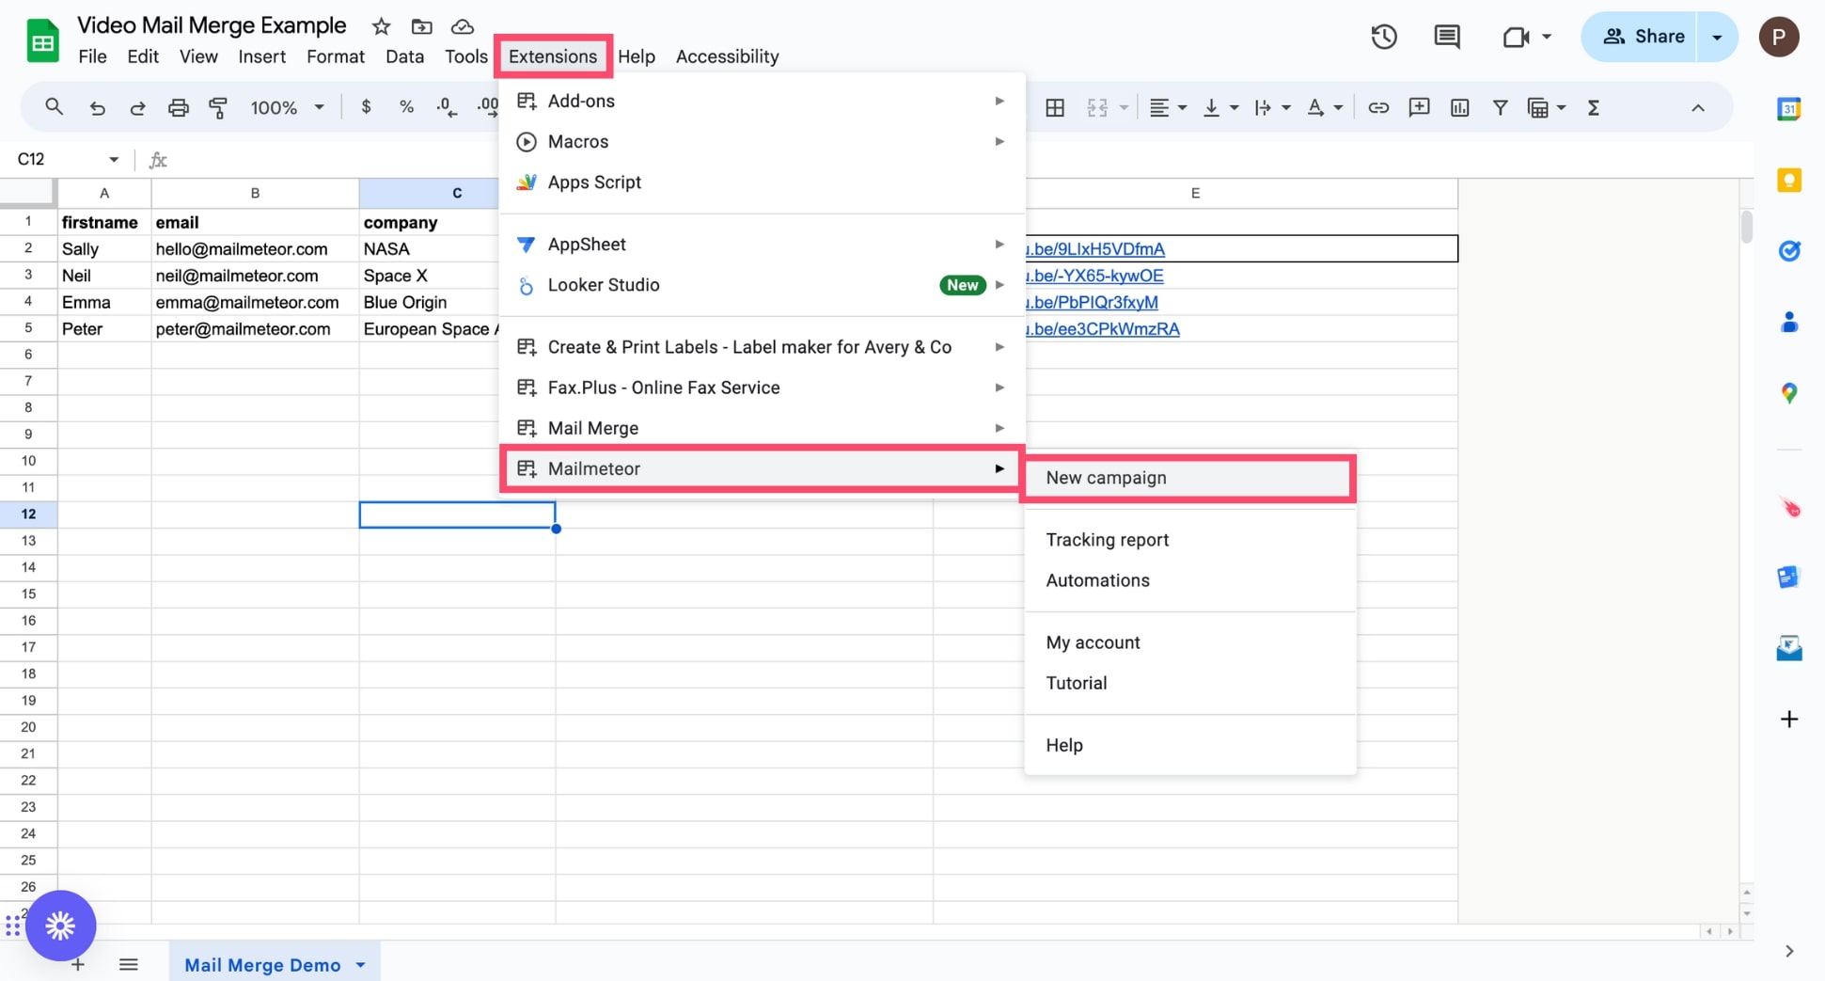Click the print icon
Viewport: 1825px width, 981px height.
pos(178,108)
